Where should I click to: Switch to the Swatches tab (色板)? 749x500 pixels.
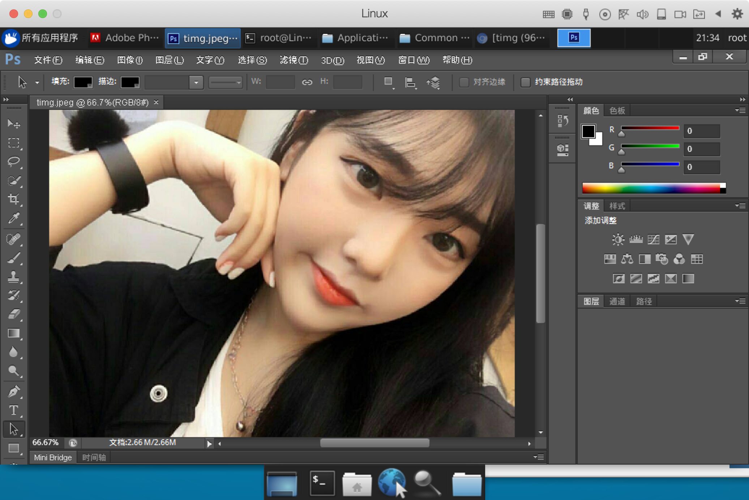pyautogui.click(x=617, y=111)
